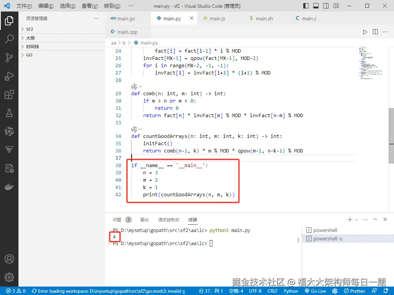The image size is (394, 295).
Task: Open the Run and Debug view
Action: [9, 76]
